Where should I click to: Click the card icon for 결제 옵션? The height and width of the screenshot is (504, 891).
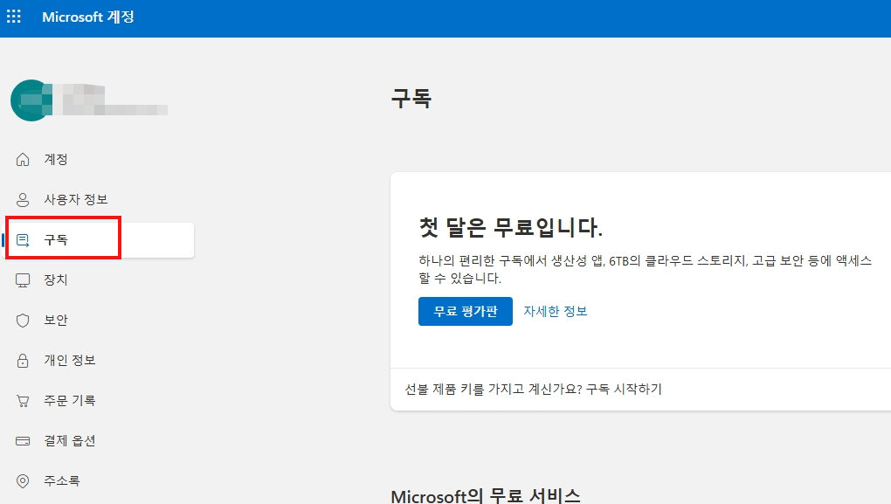pos(23,441)
